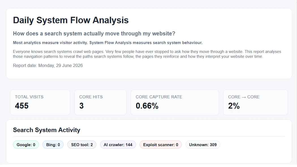Click the paragraph starting 'Everyone knows search systems'
297x167 pixels.
point(147,54)
